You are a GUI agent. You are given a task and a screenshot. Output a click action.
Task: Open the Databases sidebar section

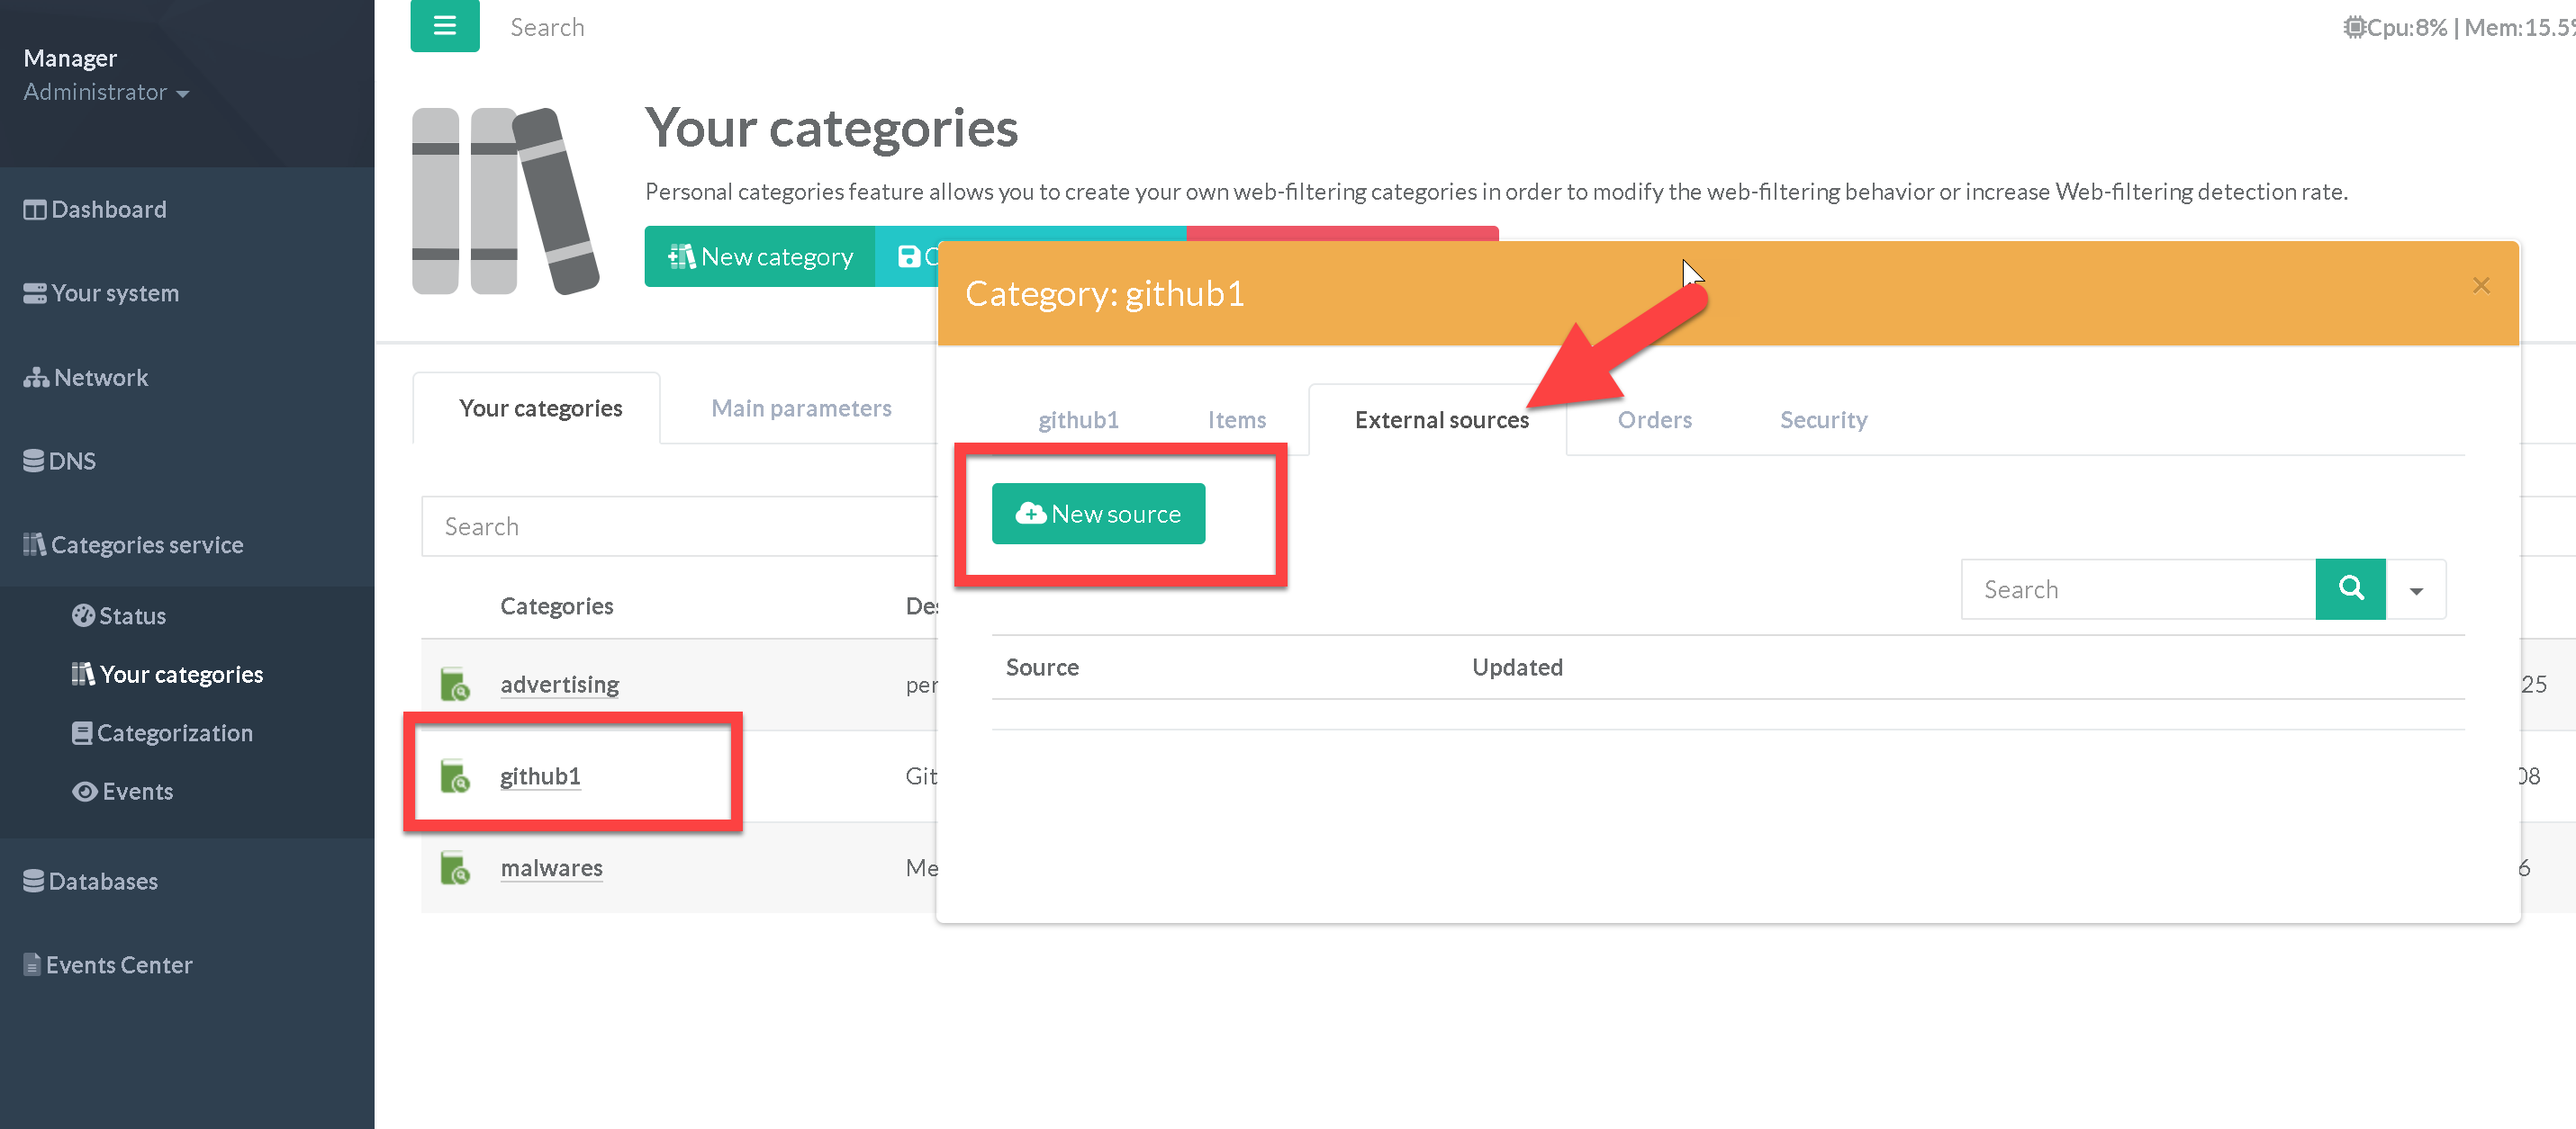(102, 882)
